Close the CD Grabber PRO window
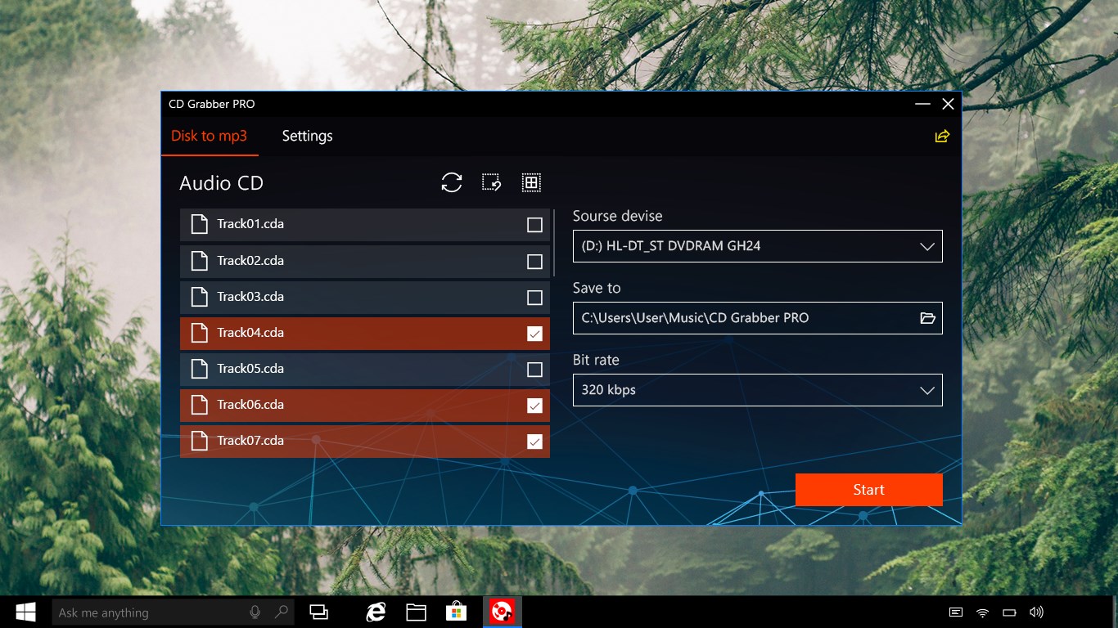Image resolution: width=1118 pixels, height=628 pixels. (948, 104)
